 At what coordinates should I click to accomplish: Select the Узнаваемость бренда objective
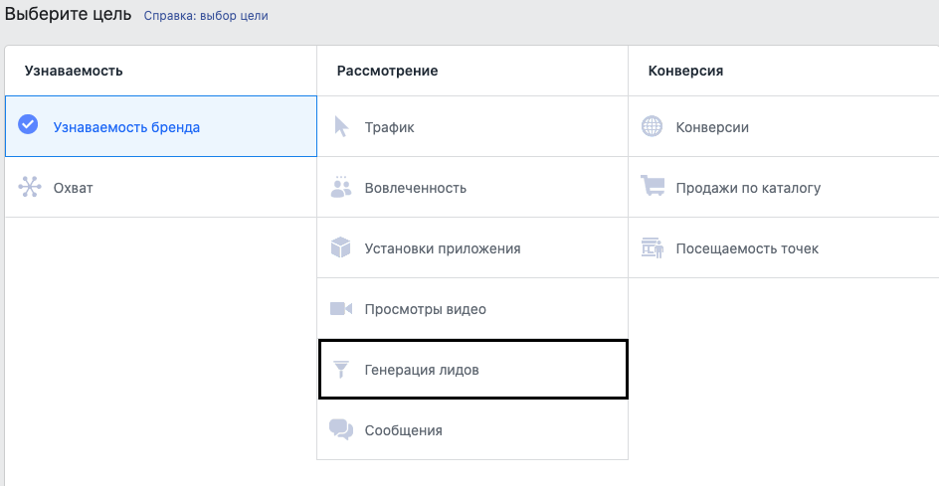coord(160,126)
